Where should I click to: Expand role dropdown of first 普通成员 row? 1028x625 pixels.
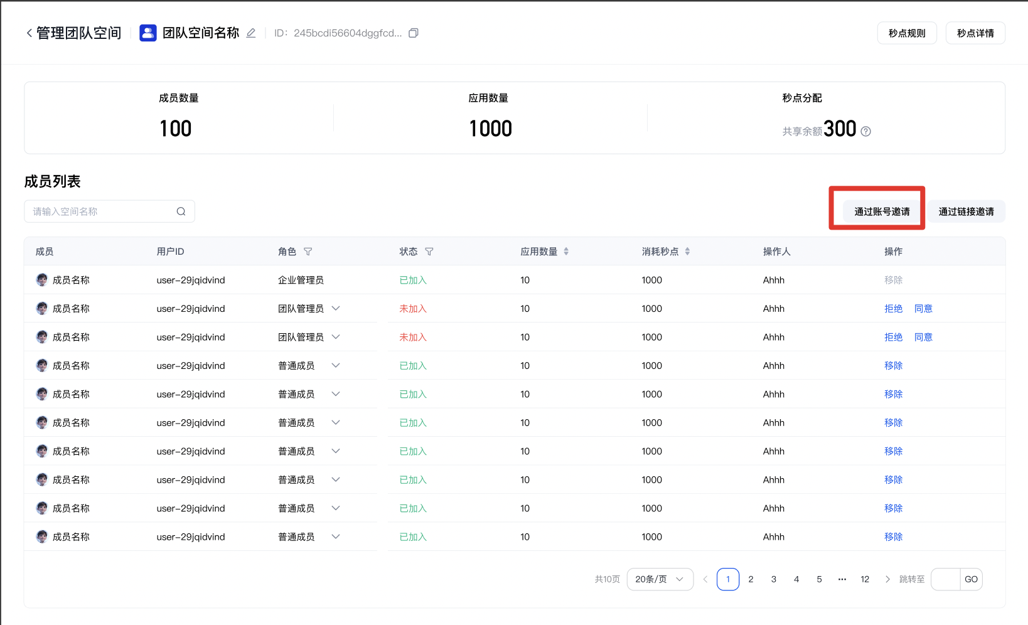tap(336, 366)
